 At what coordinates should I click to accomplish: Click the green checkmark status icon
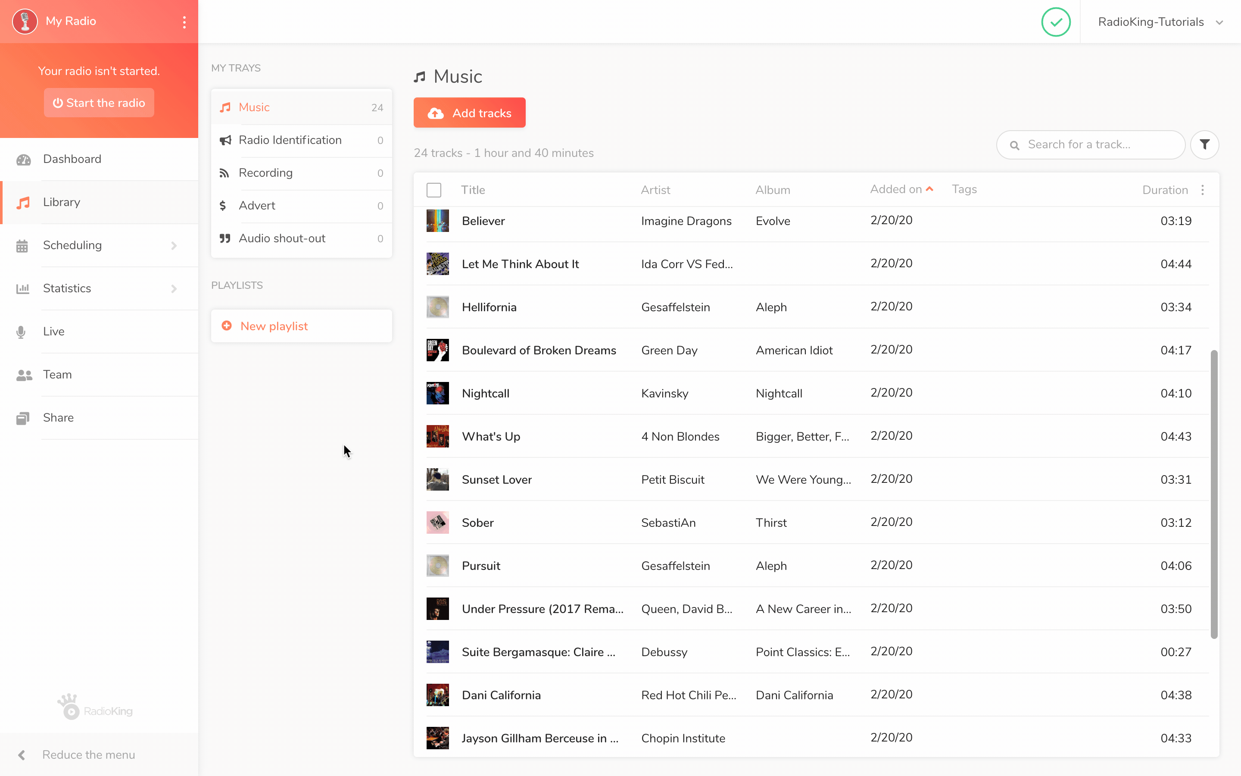pyautogui.click(x=1055, y=22)
